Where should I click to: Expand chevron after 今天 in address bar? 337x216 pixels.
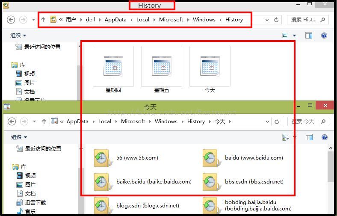(230, 121)
